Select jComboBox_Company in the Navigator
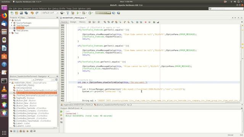Screen dimensions: 244x137 tap(32, 111)
